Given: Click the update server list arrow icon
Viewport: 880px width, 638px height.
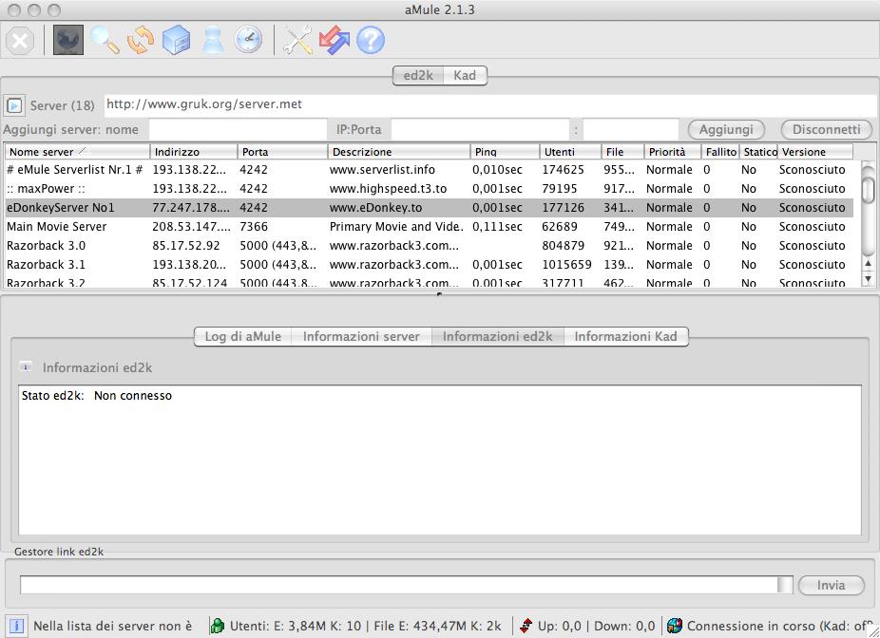Looking at the screenshot, I should click(x=14, y=105).
